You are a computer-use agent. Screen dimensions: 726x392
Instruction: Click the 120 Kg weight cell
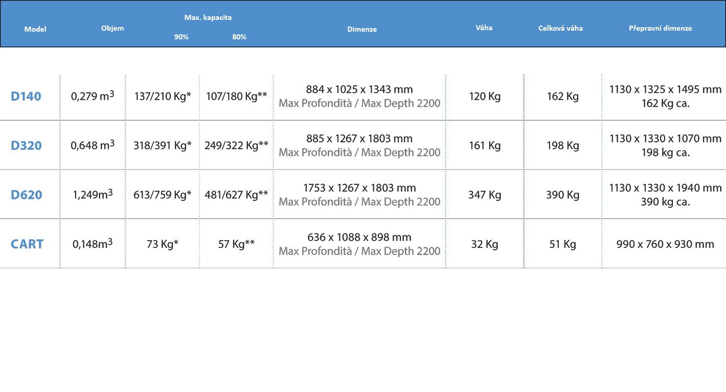pos(485,96)
